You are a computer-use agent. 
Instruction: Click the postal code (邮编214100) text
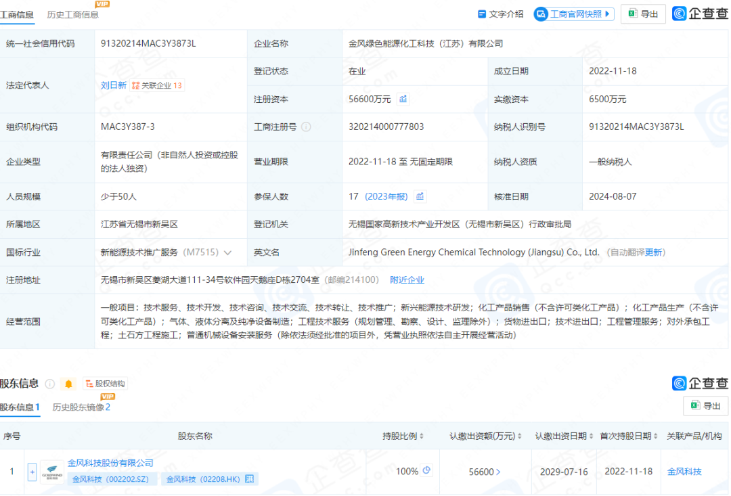pyautogui.click(x=351, y=279)
